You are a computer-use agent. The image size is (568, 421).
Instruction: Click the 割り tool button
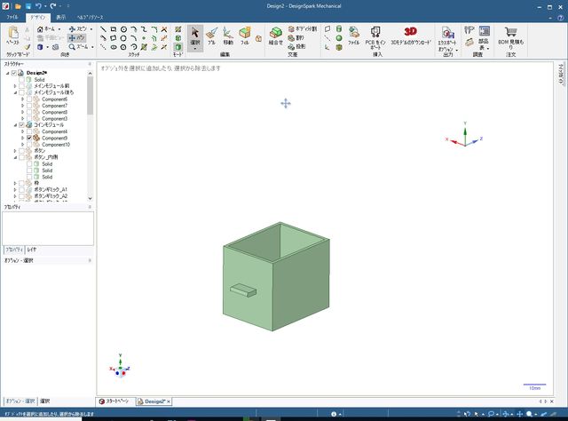tap(296, 37)
